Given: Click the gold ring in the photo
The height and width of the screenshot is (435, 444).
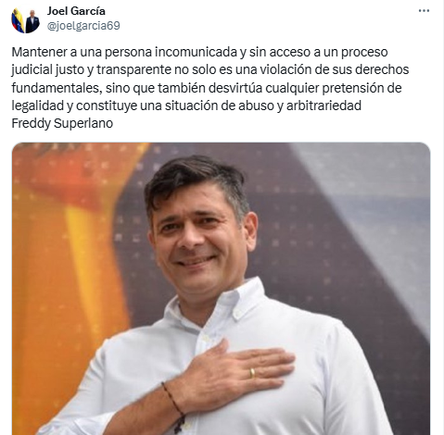Looking at the screenshot, I should pyautogui.click(x=252, y=373).
